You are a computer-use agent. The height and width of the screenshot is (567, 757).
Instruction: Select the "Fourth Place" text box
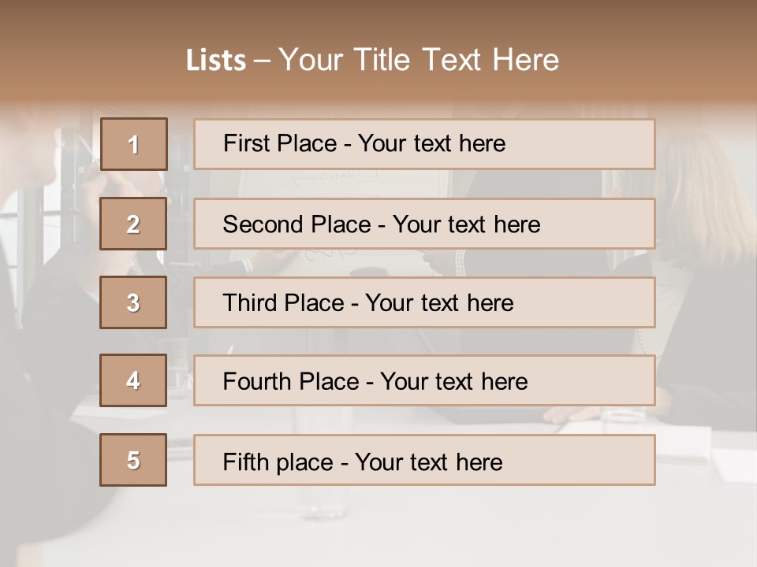424,380
